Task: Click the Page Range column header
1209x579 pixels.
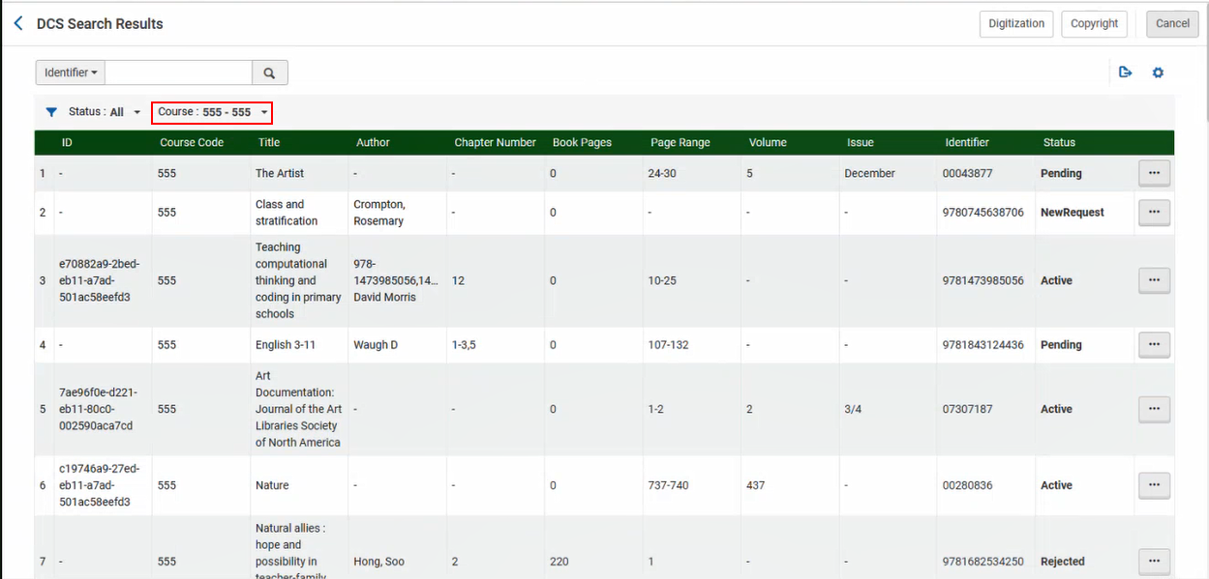Action: (680, 142)
